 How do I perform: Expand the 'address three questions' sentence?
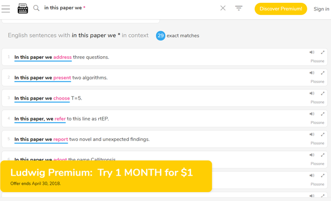(x=323, y=52)
